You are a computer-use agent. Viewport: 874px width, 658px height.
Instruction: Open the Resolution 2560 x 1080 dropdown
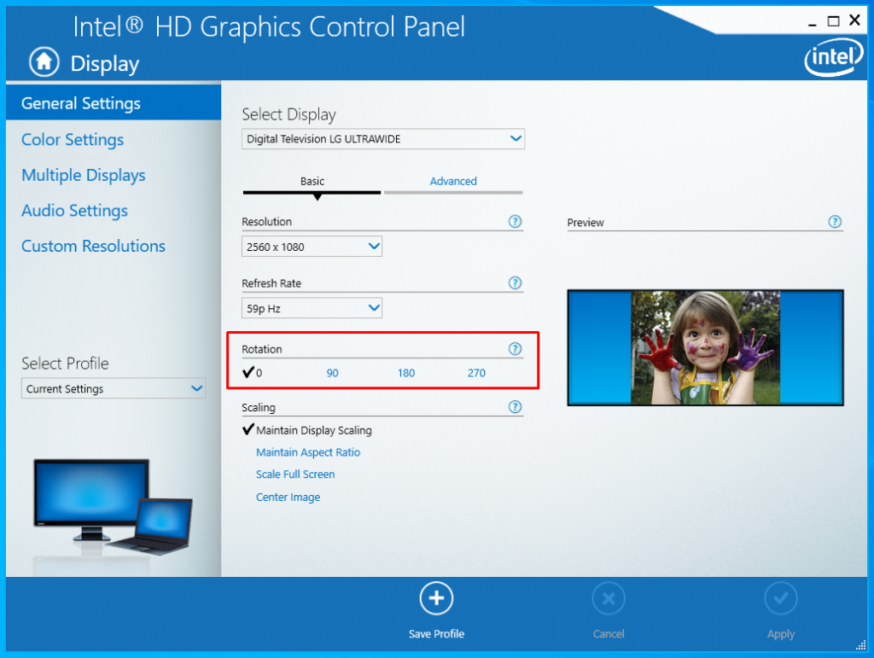[x=312, y=247]
